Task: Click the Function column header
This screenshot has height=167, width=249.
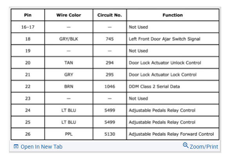Action: pos(173,15)
